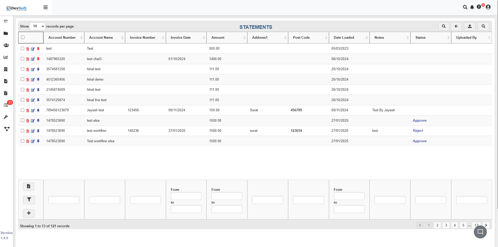The height and width of the screenshot is (247, 498).
Task: Click the back arrow icon above the table
Action: coord(456,26)
